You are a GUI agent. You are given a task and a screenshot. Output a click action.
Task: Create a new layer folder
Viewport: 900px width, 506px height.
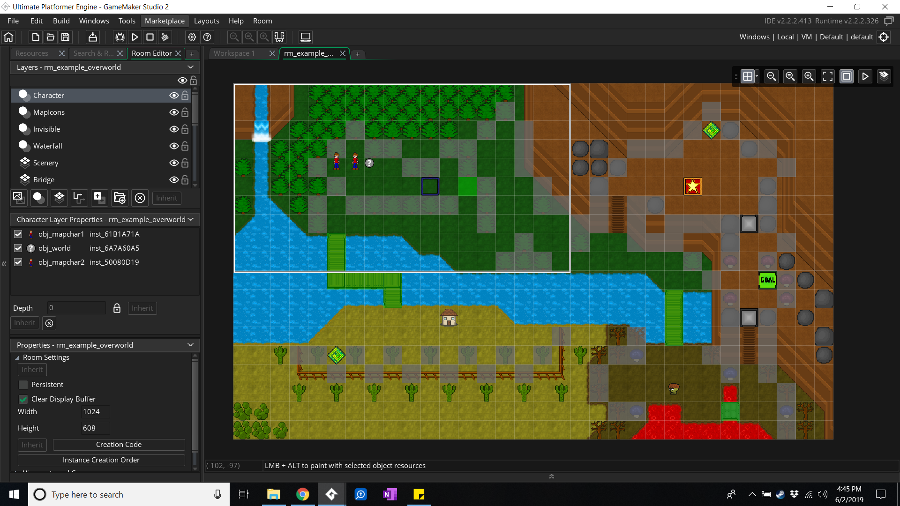(120, 198)
